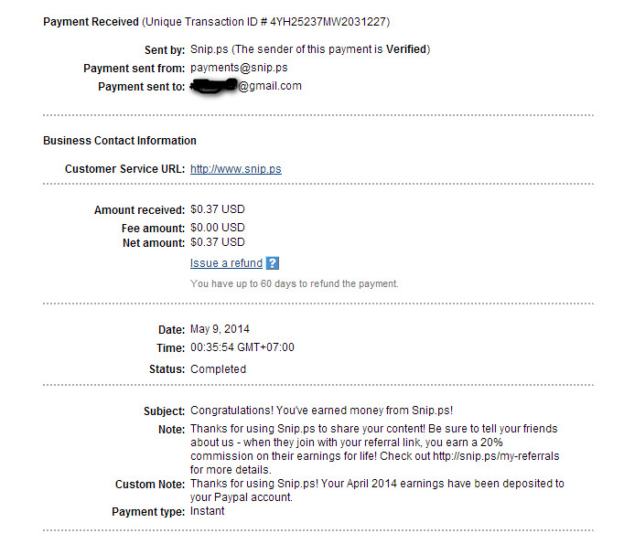Click the Net amount $0.37 USD value
This screenshot has height=544, width=624.
click(x=218, y=242)
